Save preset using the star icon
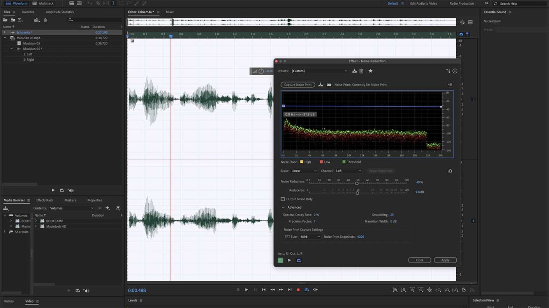 (x=370, y=71)
